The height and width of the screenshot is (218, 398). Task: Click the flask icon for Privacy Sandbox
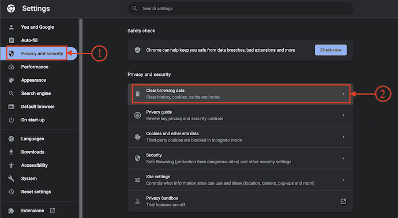tap(137, 201)
